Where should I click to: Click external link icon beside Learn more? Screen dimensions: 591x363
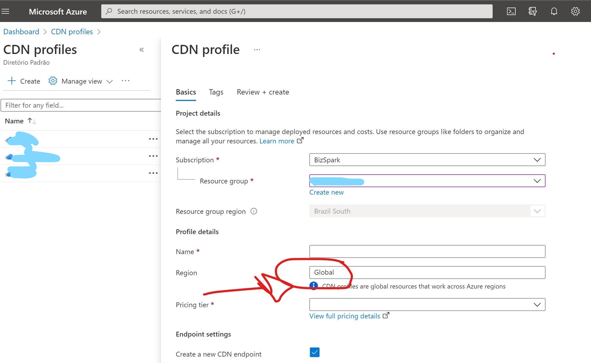click(300, 141)
